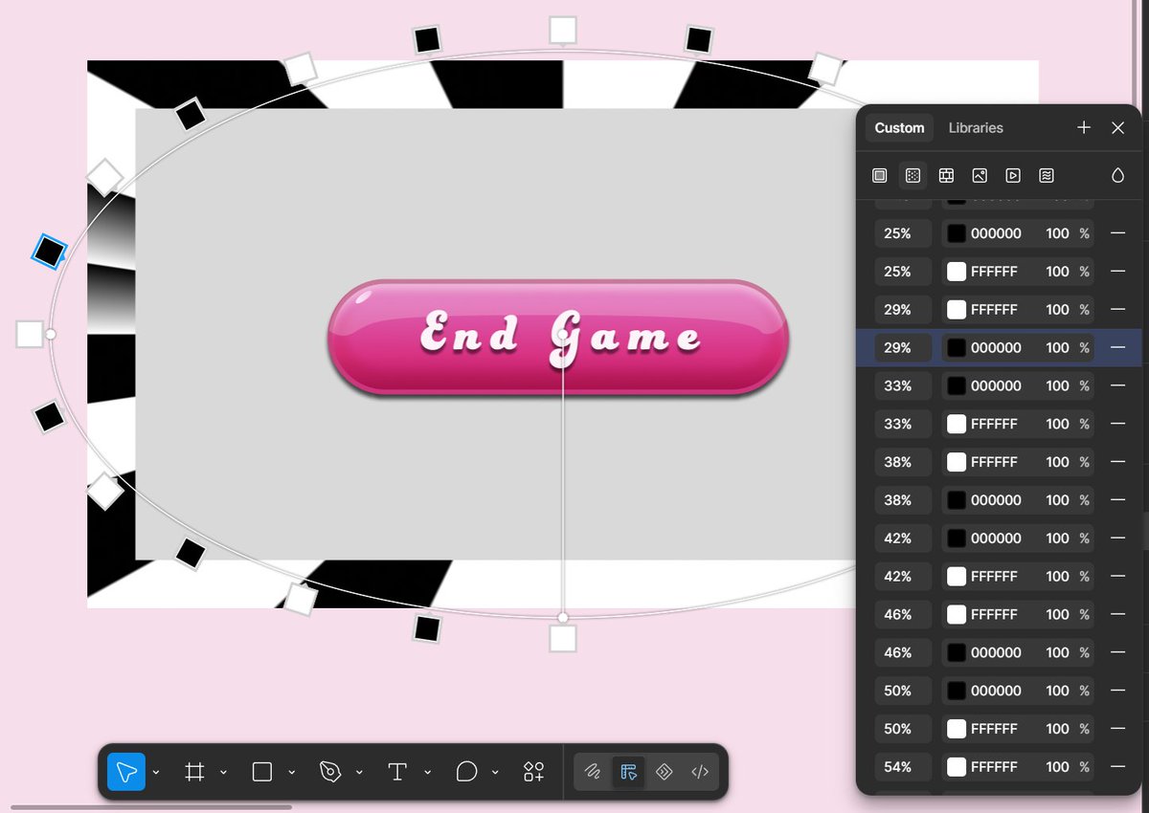Remove the 46% 000000 gradient stop

tap(1117, 652)
